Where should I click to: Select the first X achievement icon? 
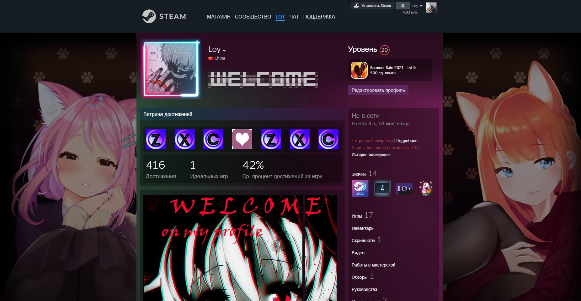[185, 139]
